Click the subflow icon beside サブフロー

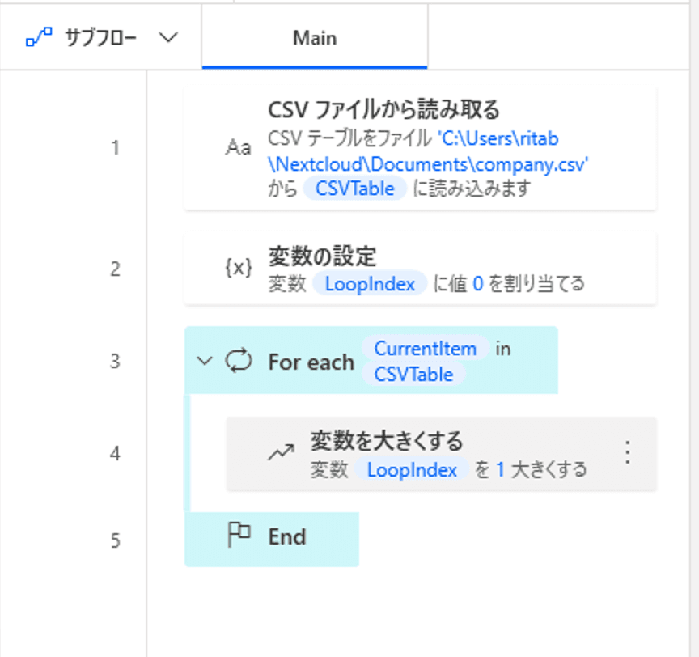tap(38, 39)
